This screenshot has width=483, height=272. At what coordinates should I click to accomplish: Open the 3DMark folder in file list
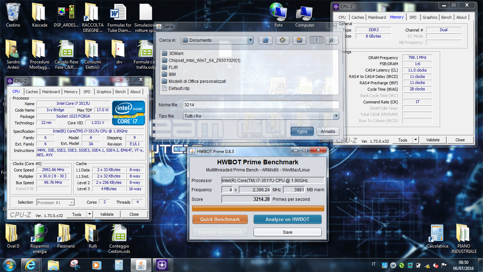[173, 53]
